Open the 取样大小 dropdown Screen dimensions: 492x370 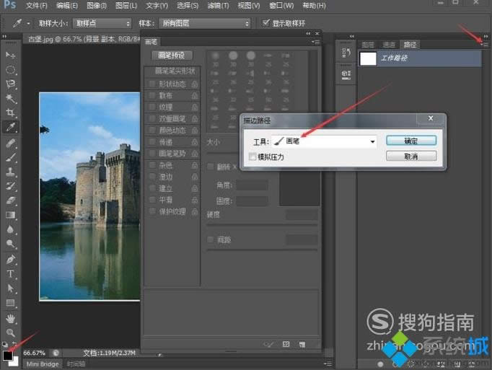[x=102, y=23]
